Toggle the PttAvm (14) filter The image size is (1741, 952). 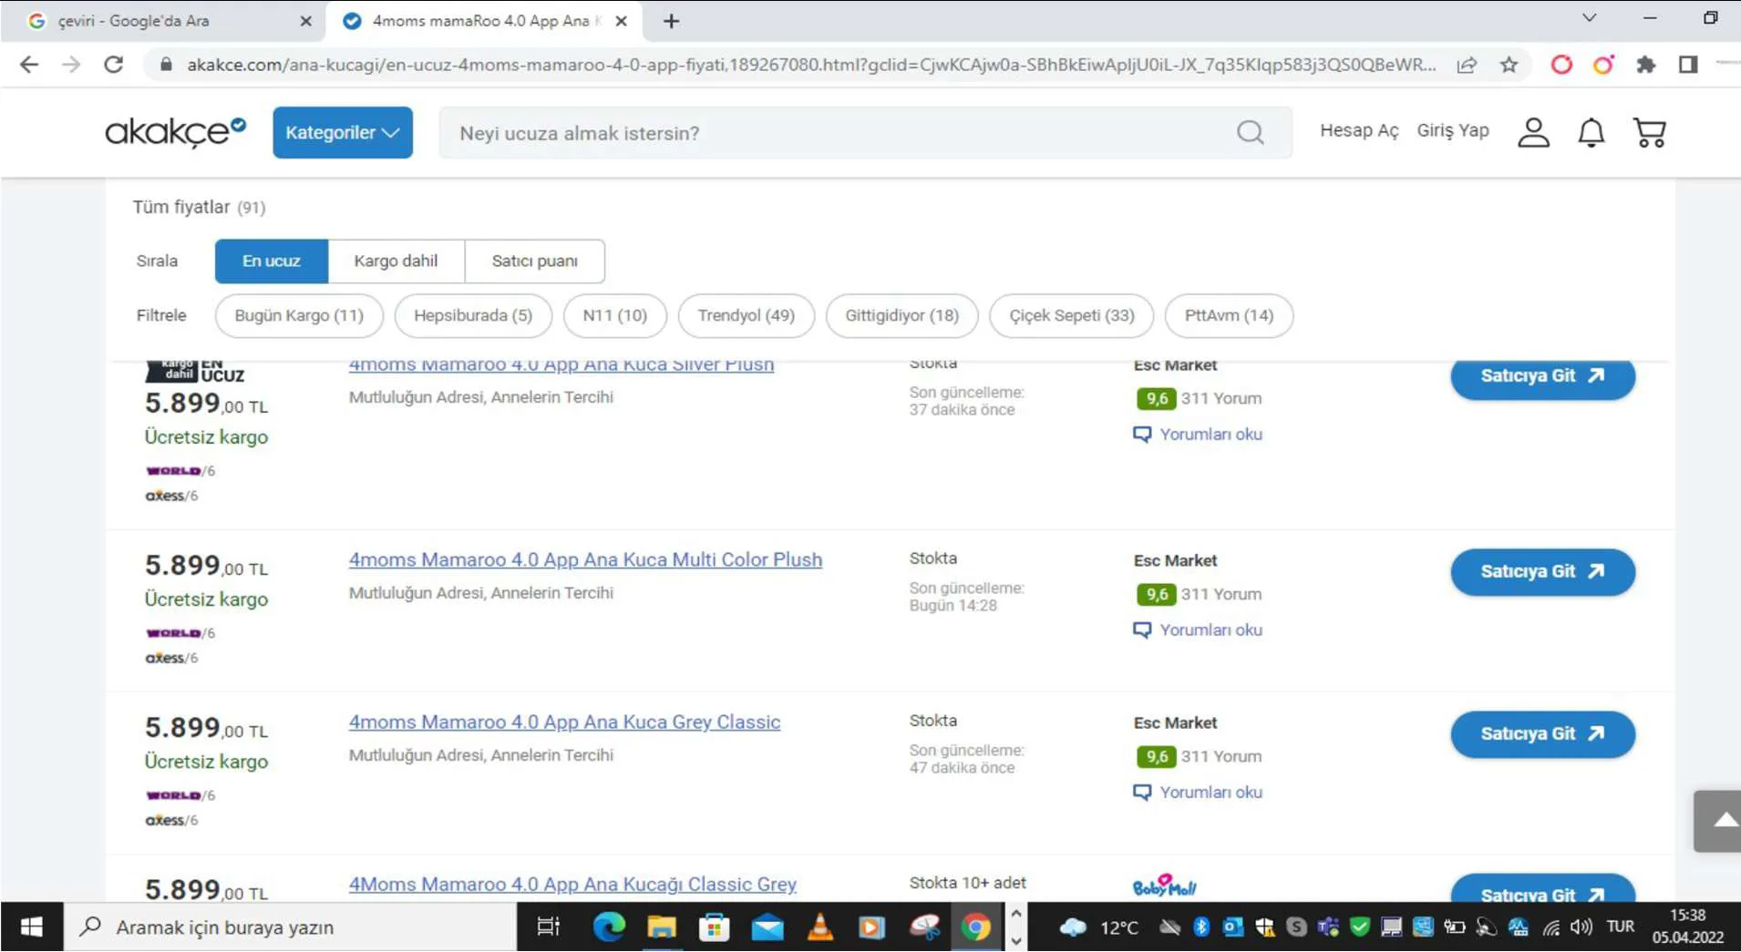[x=1229, y=315]
